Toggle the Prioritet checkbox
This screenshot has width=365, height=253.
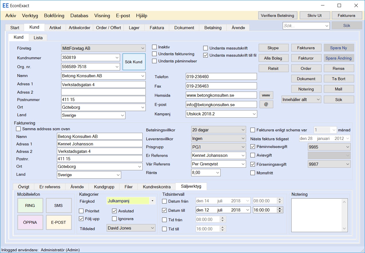(x=81, y=211)
